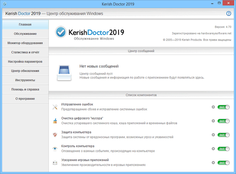Open the О программе page
Screen dimensions: 236x174
click(x=25, y=99)
